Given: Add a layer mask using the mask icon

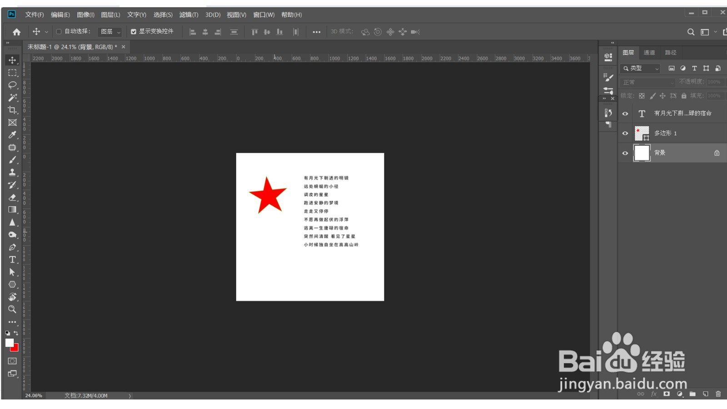Looking at the screenshot, I should pyautogui.click(x=667, y=394).
